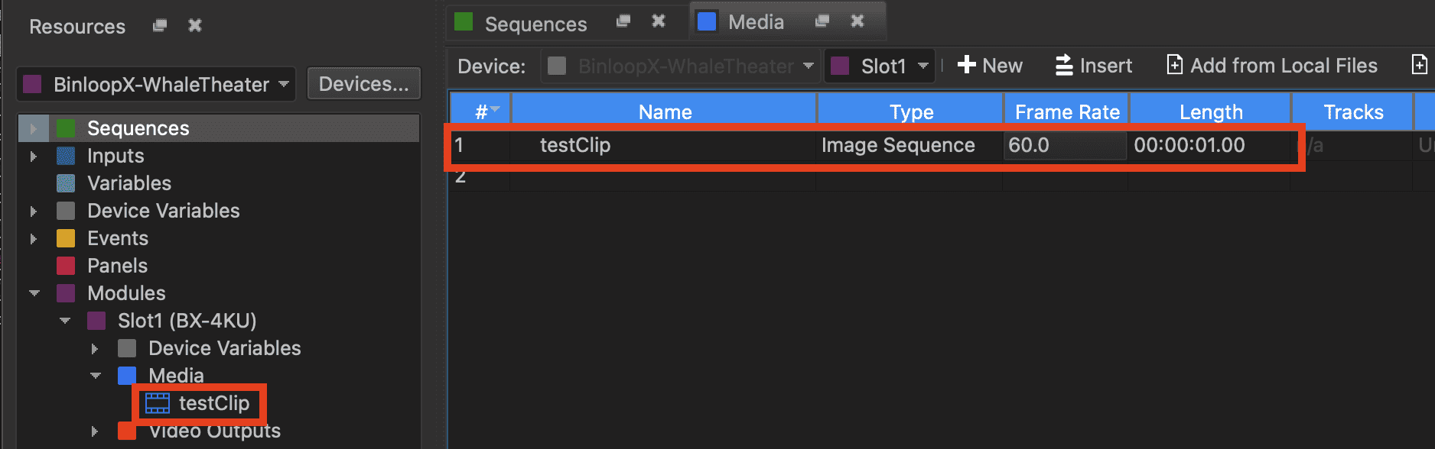Click the testClip filmstrip icon in tree

pyautogui.click(x=158, y=403)
